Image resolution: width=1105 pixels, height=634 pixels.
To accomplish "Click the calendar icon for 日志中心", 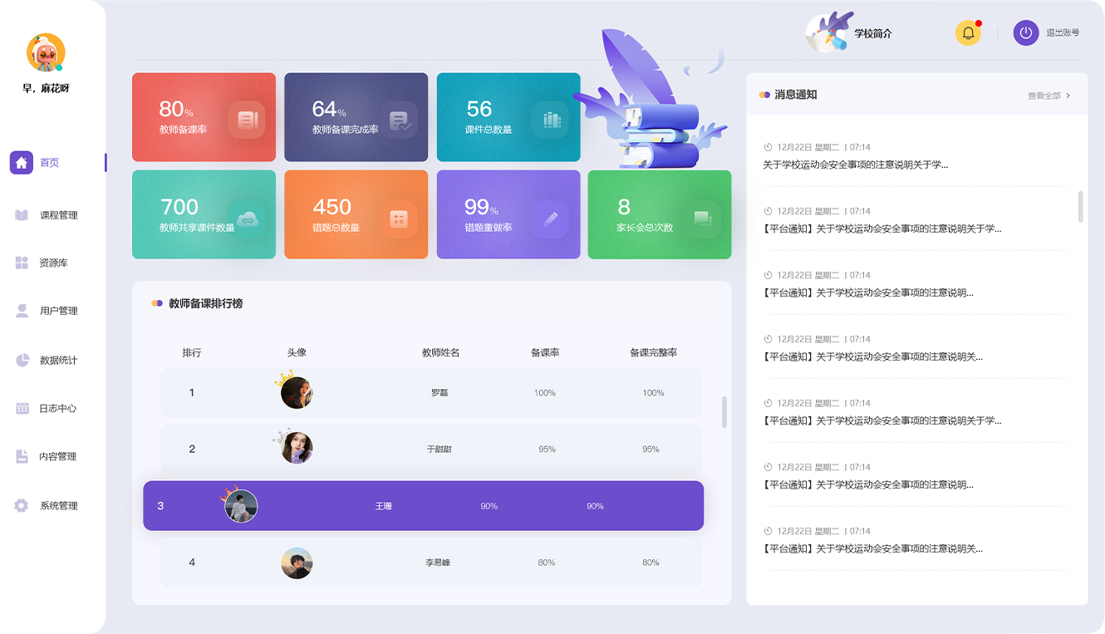I will point(22,408).
